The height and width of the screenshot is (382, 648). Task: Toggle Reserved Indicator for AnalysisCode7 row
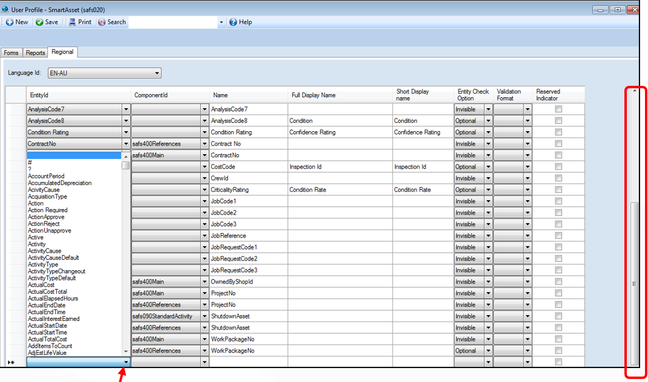tap(558, 109)
